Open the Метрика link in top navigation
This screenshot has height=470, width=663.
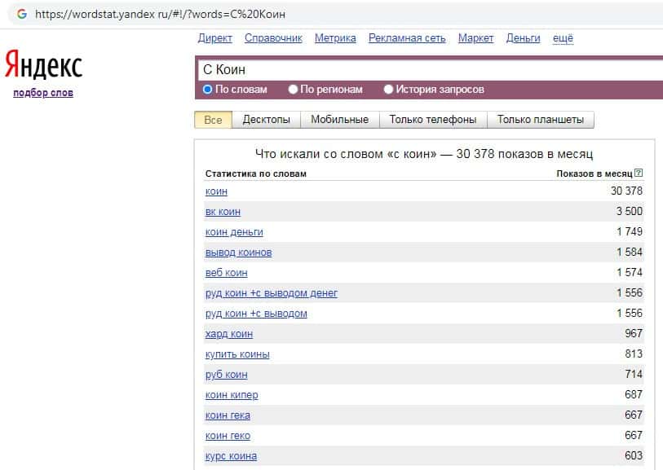pyautogui.click(x=335, y=38)
